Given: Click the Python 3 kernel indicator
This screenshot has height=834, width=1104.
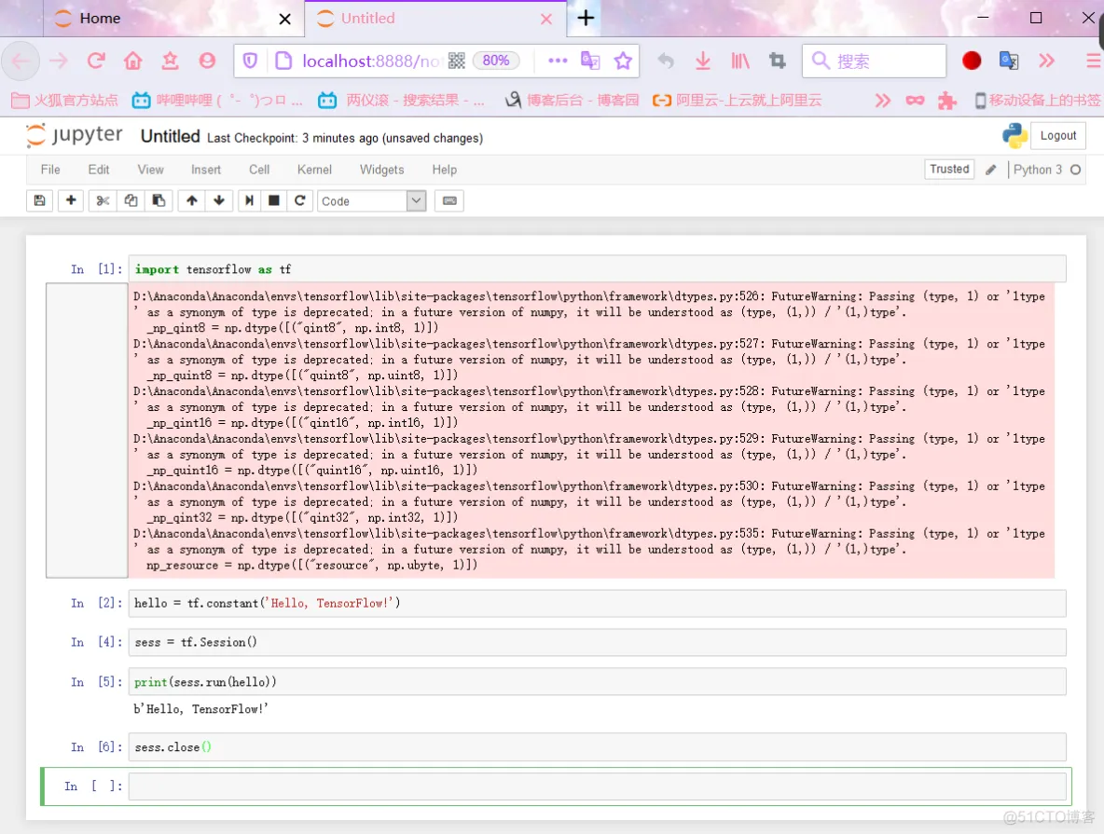Looking at the screenshot, I should click(x=1037, y=170).
